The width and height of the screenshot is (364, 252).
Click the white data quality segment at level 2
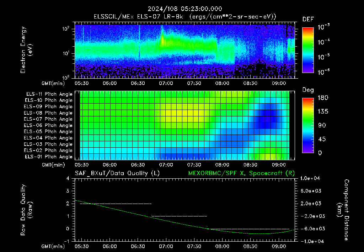click(116, 204)
